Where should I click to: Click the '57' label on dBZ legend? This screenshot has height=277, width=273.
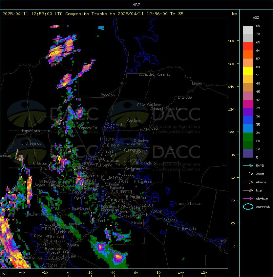pos(258,59)
